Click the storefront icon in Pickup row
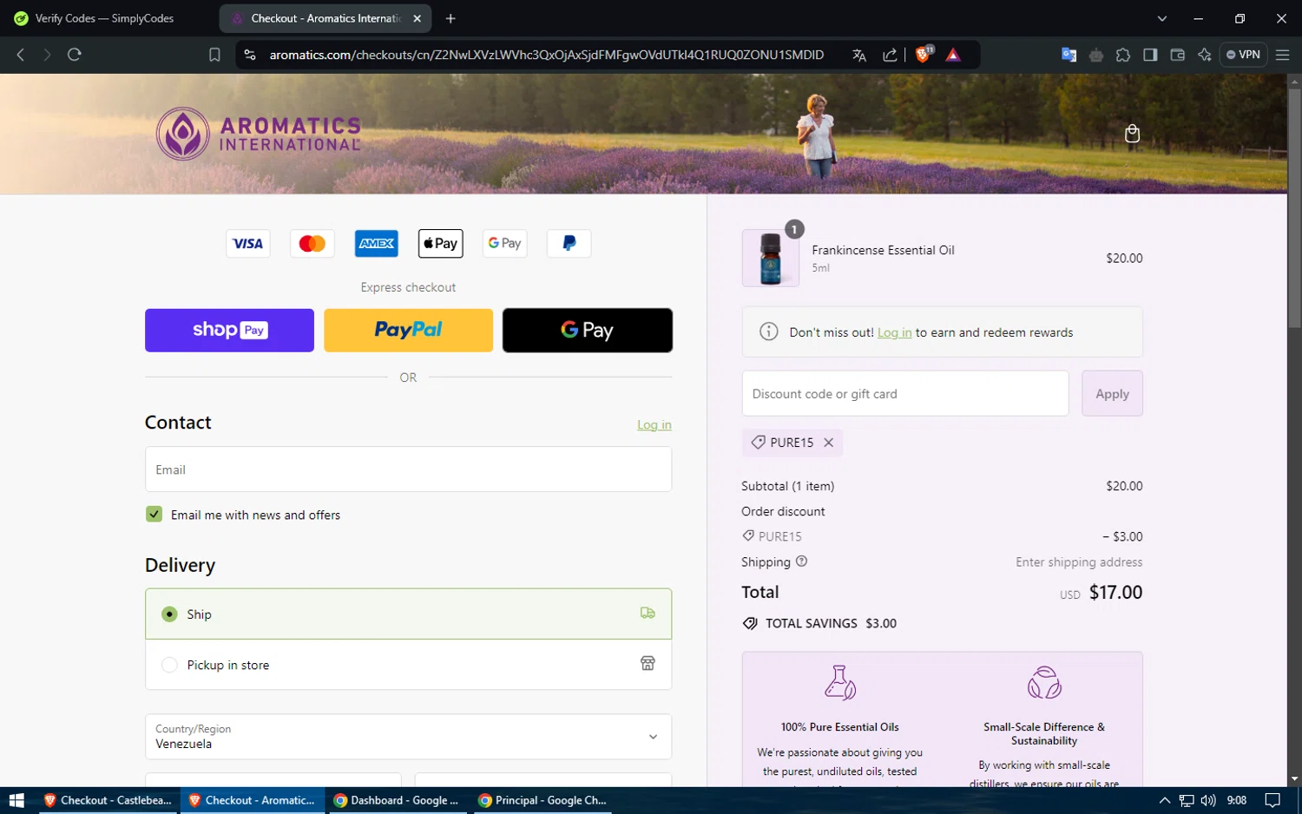This screenshot has width=1302, height=814. [x=648, y=664]
